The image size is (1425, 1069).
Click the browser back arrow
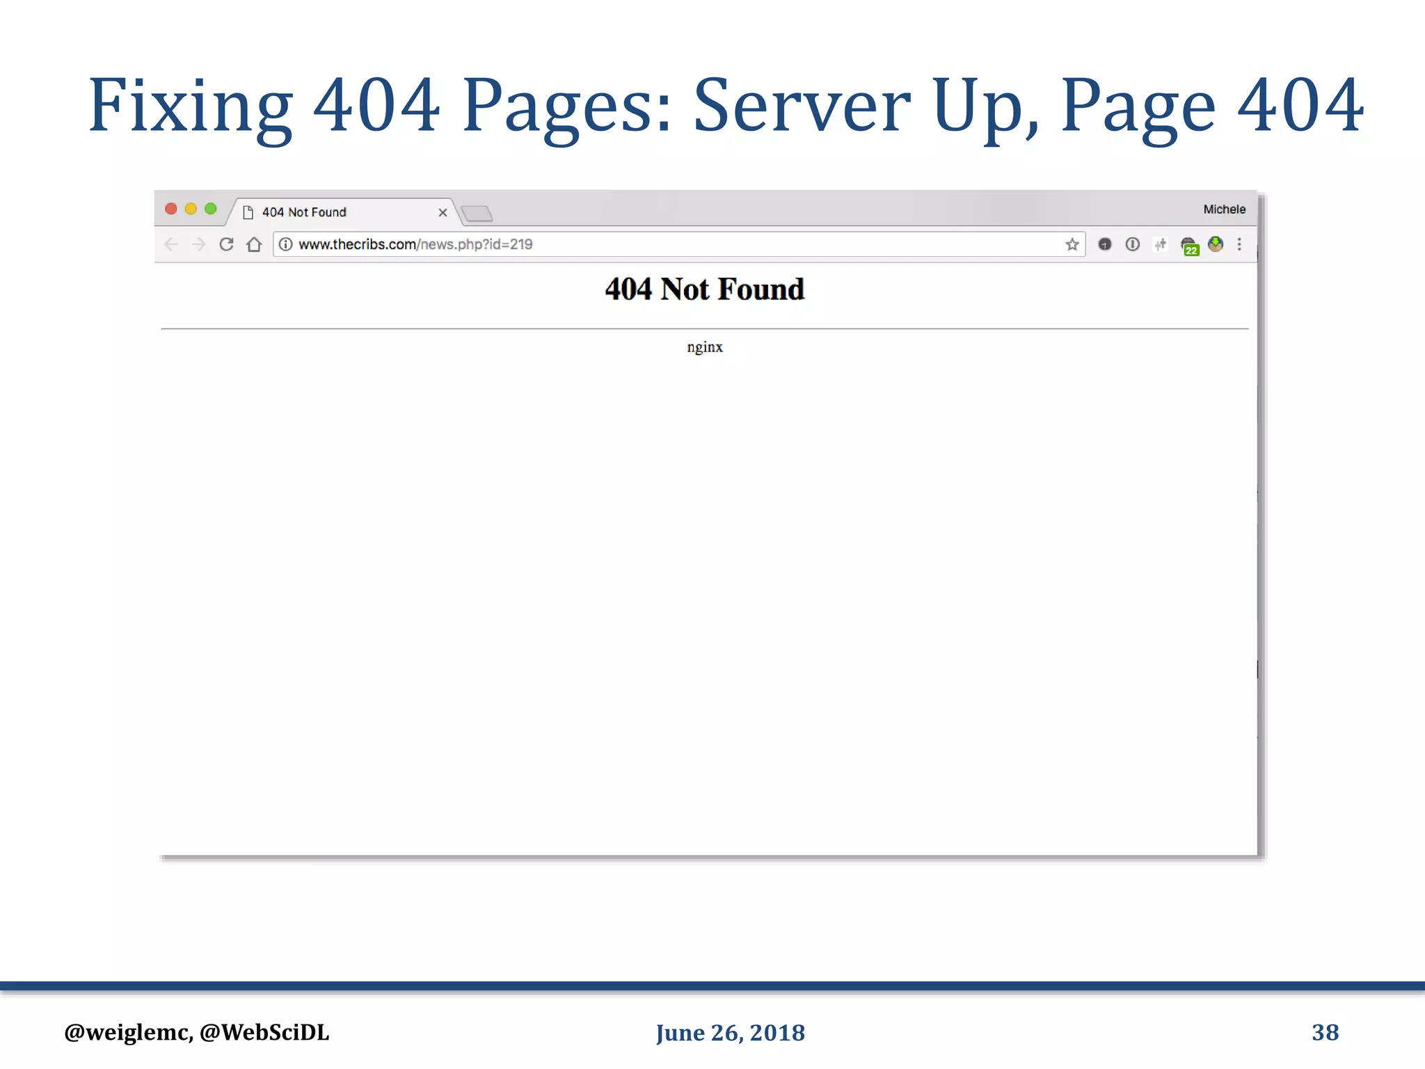click(171, 244)
